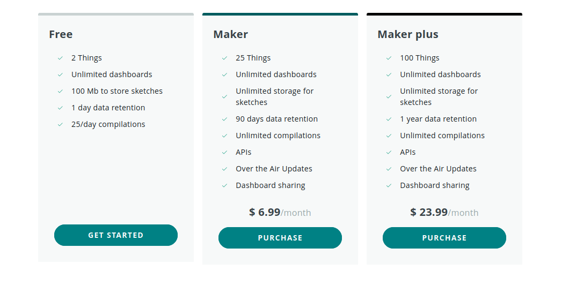Select the Free plan heading
Image resolution: width=569 pixels, height=293 pixels.
(x=61, y=34)
